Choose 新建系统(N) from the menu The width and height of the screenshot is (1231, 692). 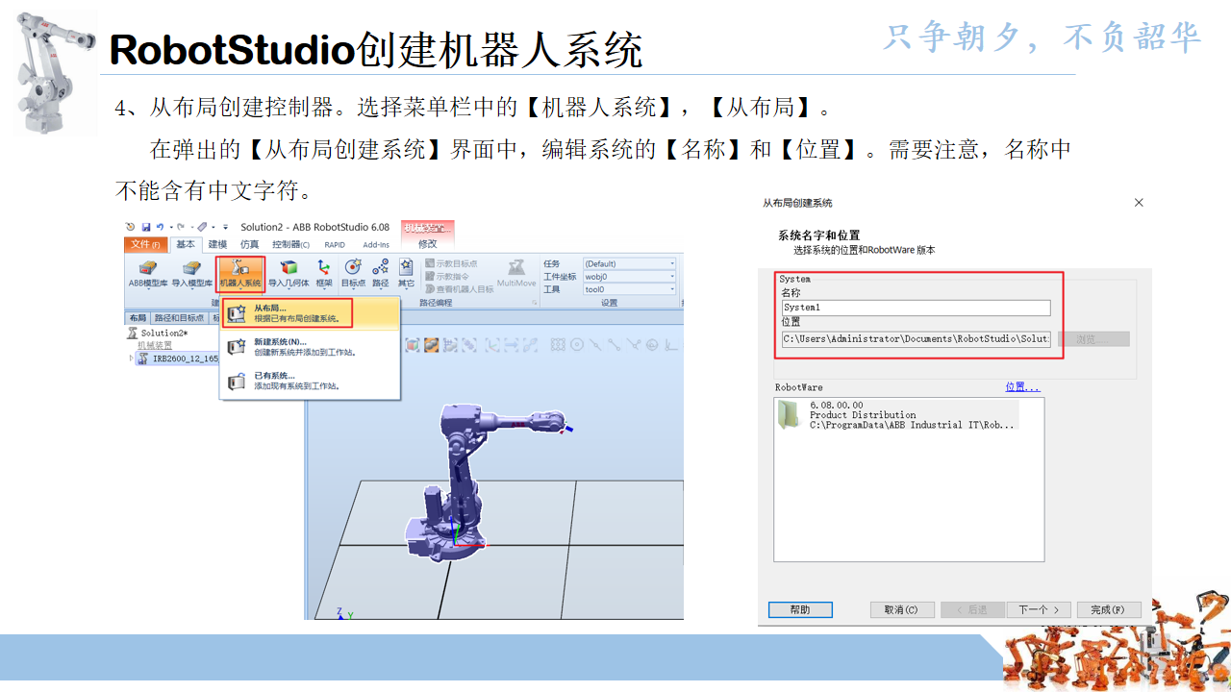(x=279, y=344)
